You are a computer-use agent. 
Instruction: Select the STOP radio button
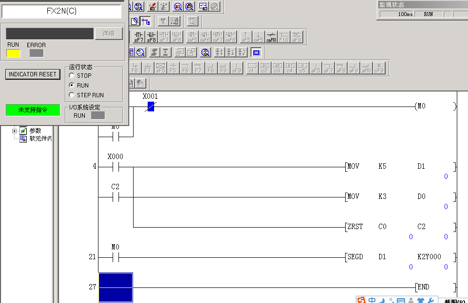[72, 76]
